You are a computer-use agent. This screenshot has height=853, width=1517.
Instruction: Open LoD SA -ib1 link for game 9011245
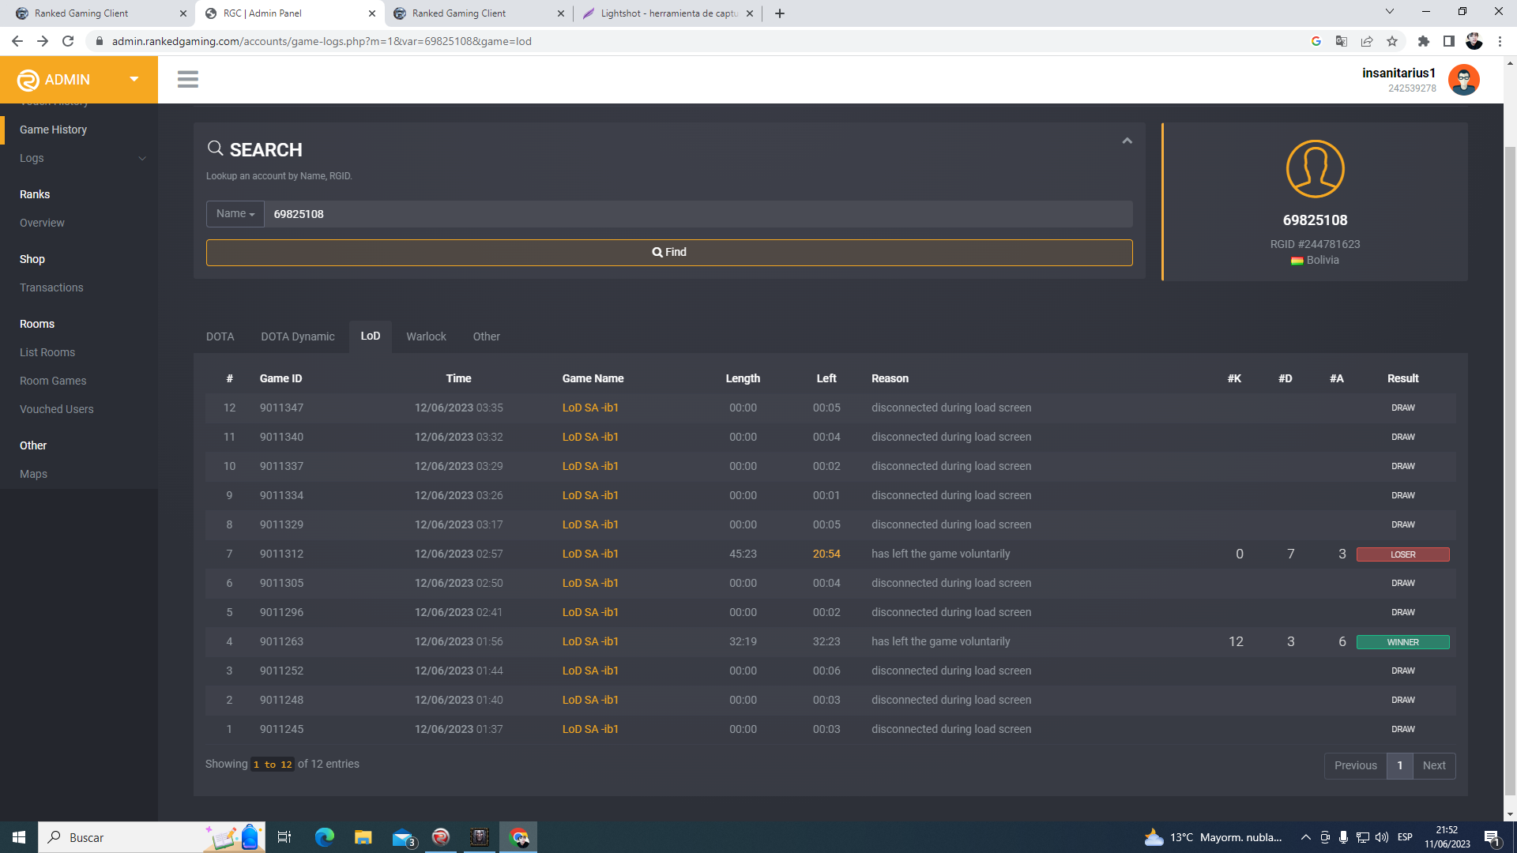(590, 730)
